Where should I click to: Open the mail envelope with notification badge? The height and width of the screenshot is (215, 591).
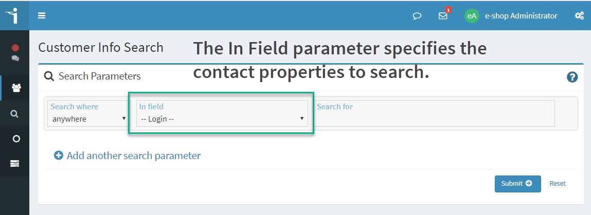[x=443, y=15]
